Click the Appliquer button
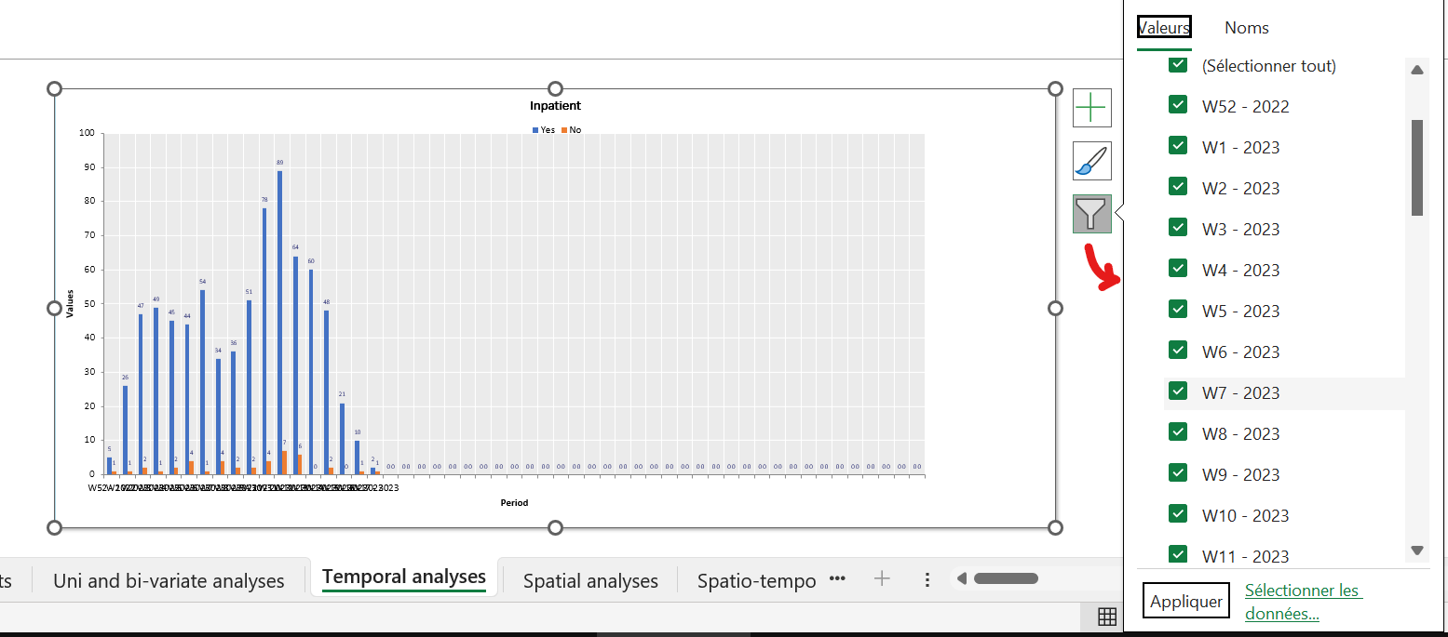 (1186, 602)
